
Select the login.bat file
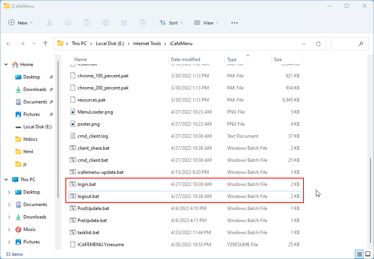[x=86, y=184]
